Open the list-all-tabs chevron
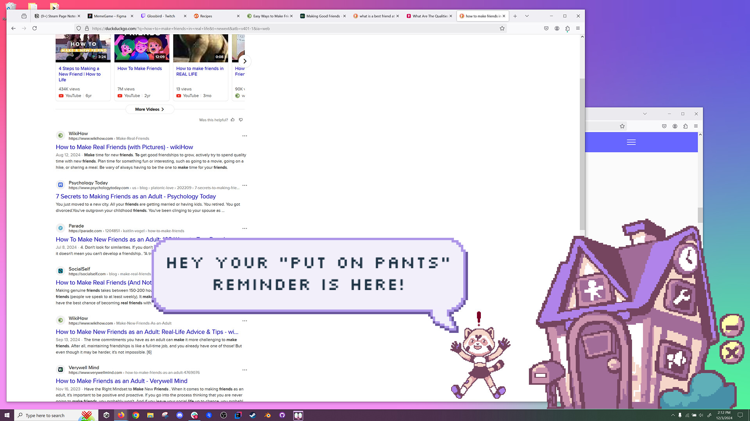 click(x=527, y=16)
